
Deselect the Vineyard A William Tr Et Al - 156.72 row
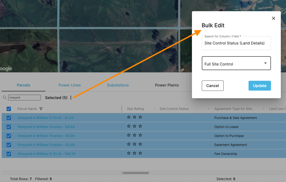[x=8, y=153]
